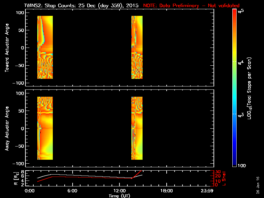The image size is (264, 198).
Task: Click the '18:00' time axis label
Action: (x=167, y=191)
